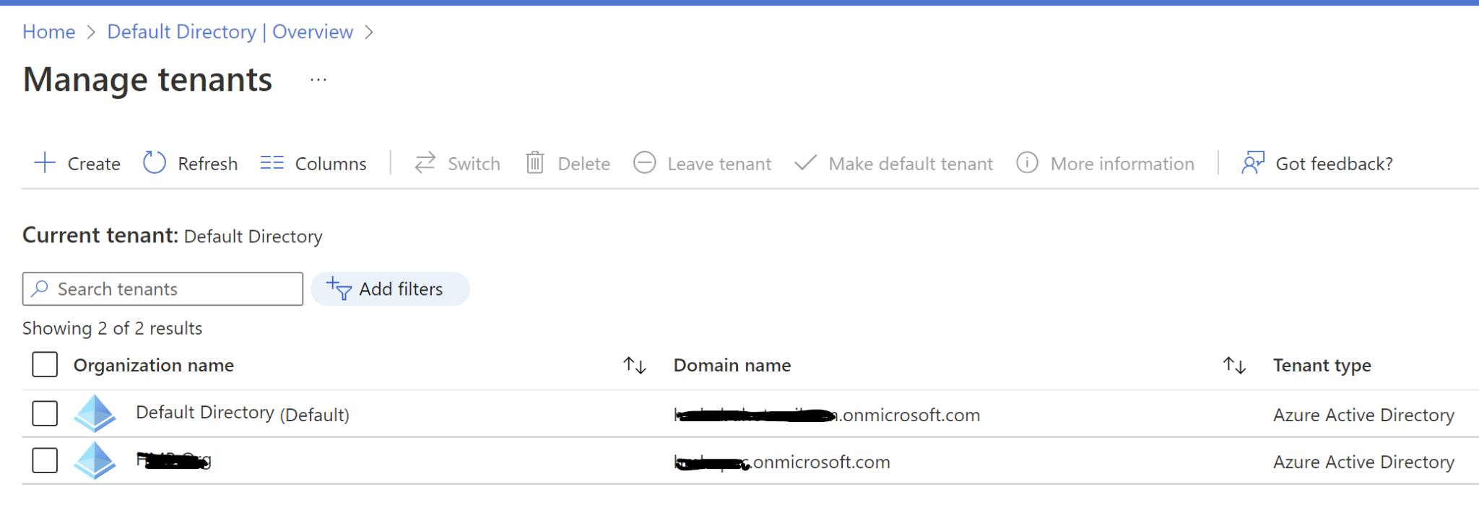Check the Default Directory row checkbox

click(x=44, y=413)
